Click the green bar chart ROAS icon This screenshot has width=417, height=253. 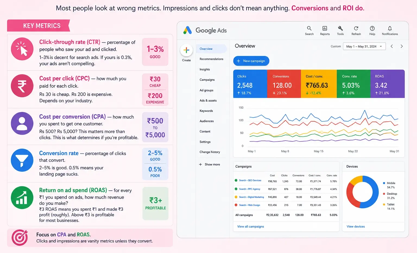point(22,197)
